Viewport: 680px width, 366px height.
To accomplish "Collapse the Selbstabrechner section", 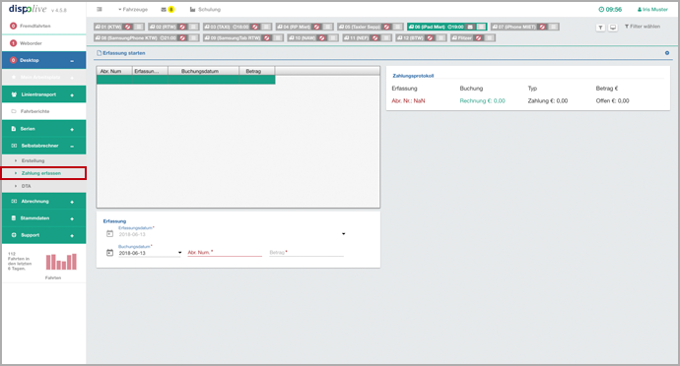I will 72,146.
